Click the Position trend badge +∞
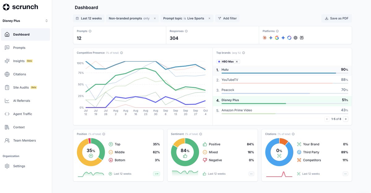Image resolution: width=371 pixels, height=193 pixels. click(156, 174)
